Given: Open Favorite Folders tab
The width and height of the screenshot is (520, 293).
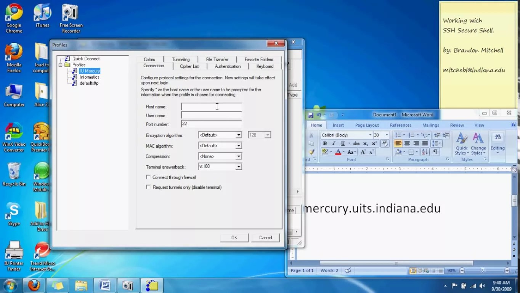Looking at the screenshot, I should point(259,59).
